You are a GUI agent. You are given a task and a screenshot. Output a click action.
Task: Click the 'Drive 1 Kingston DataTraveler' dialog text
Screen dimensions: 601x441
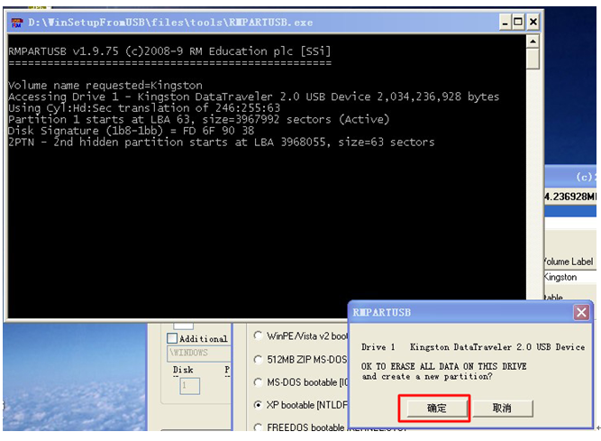tap(473, 347)
